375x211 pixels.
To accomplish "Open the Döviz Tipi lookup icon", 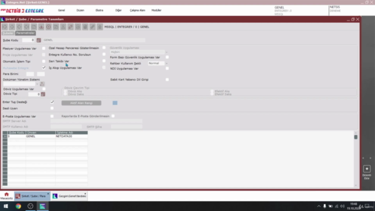I will [43, 94].
